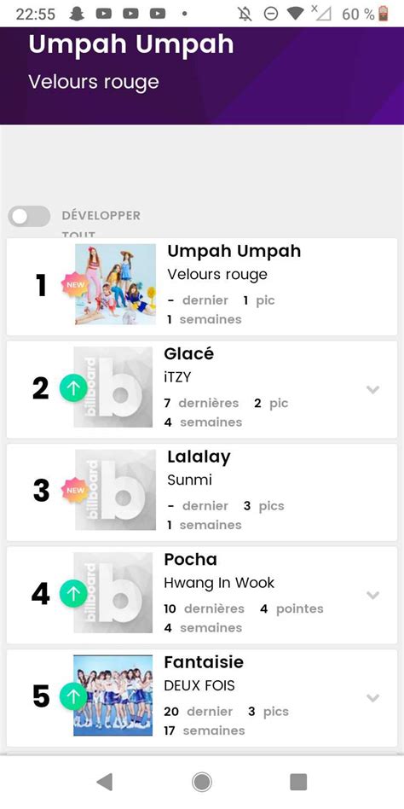Open the Umpah Umpah album cover

[115, 284]
